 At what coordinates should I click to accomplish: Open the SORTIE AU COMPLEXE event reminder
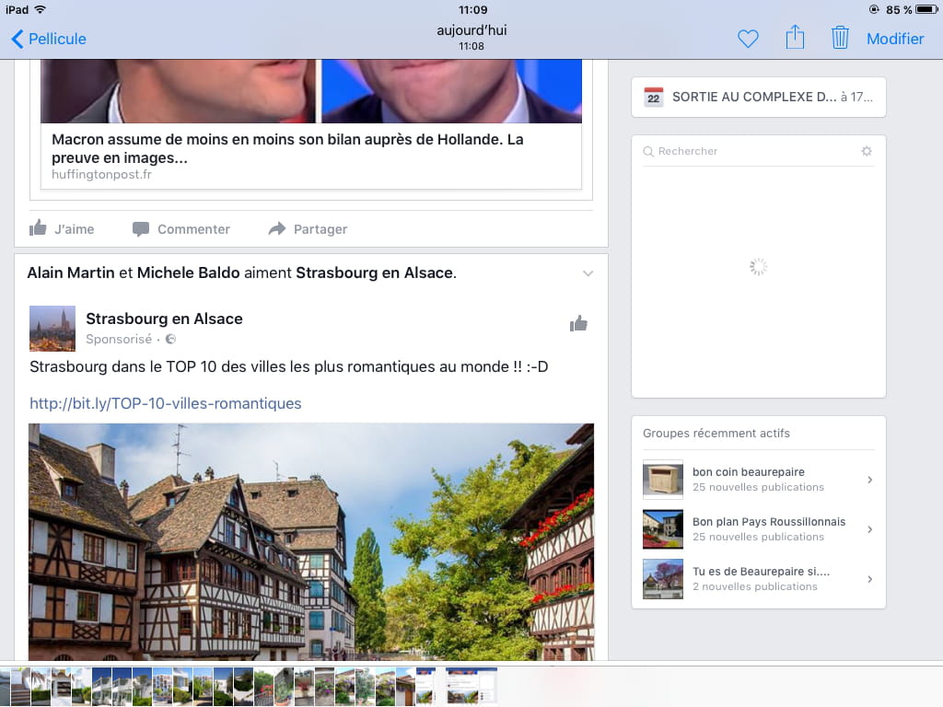(759, 97)
